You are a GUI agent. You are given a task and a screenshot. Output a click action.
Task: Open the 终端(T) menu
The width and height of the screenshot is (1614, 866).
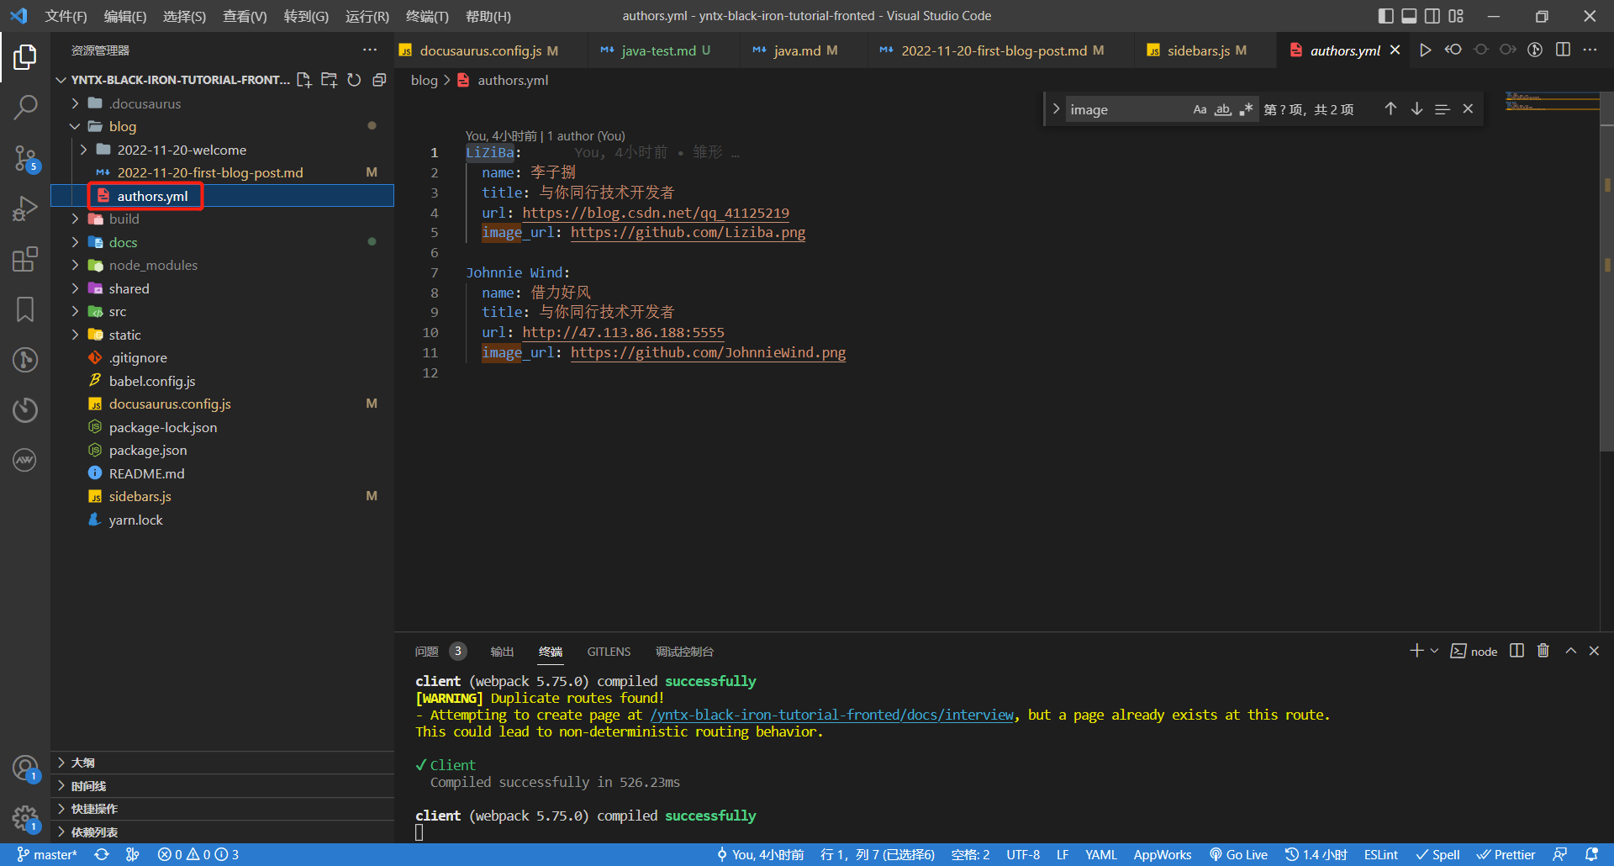tap(427, 16)
